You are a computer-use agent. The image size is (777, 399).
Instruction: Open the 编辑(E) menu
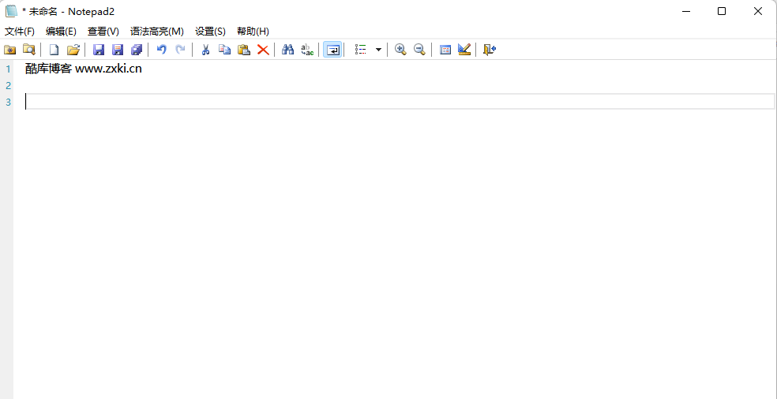pos(61,32)
